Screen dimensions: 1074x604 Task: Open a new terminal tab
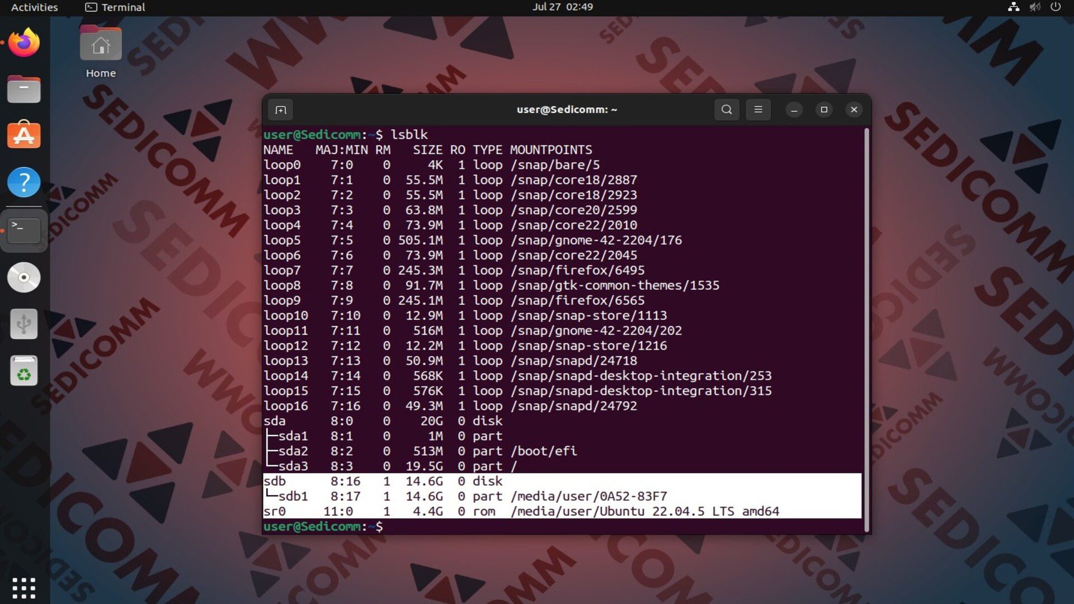click(x=281, y=110)
